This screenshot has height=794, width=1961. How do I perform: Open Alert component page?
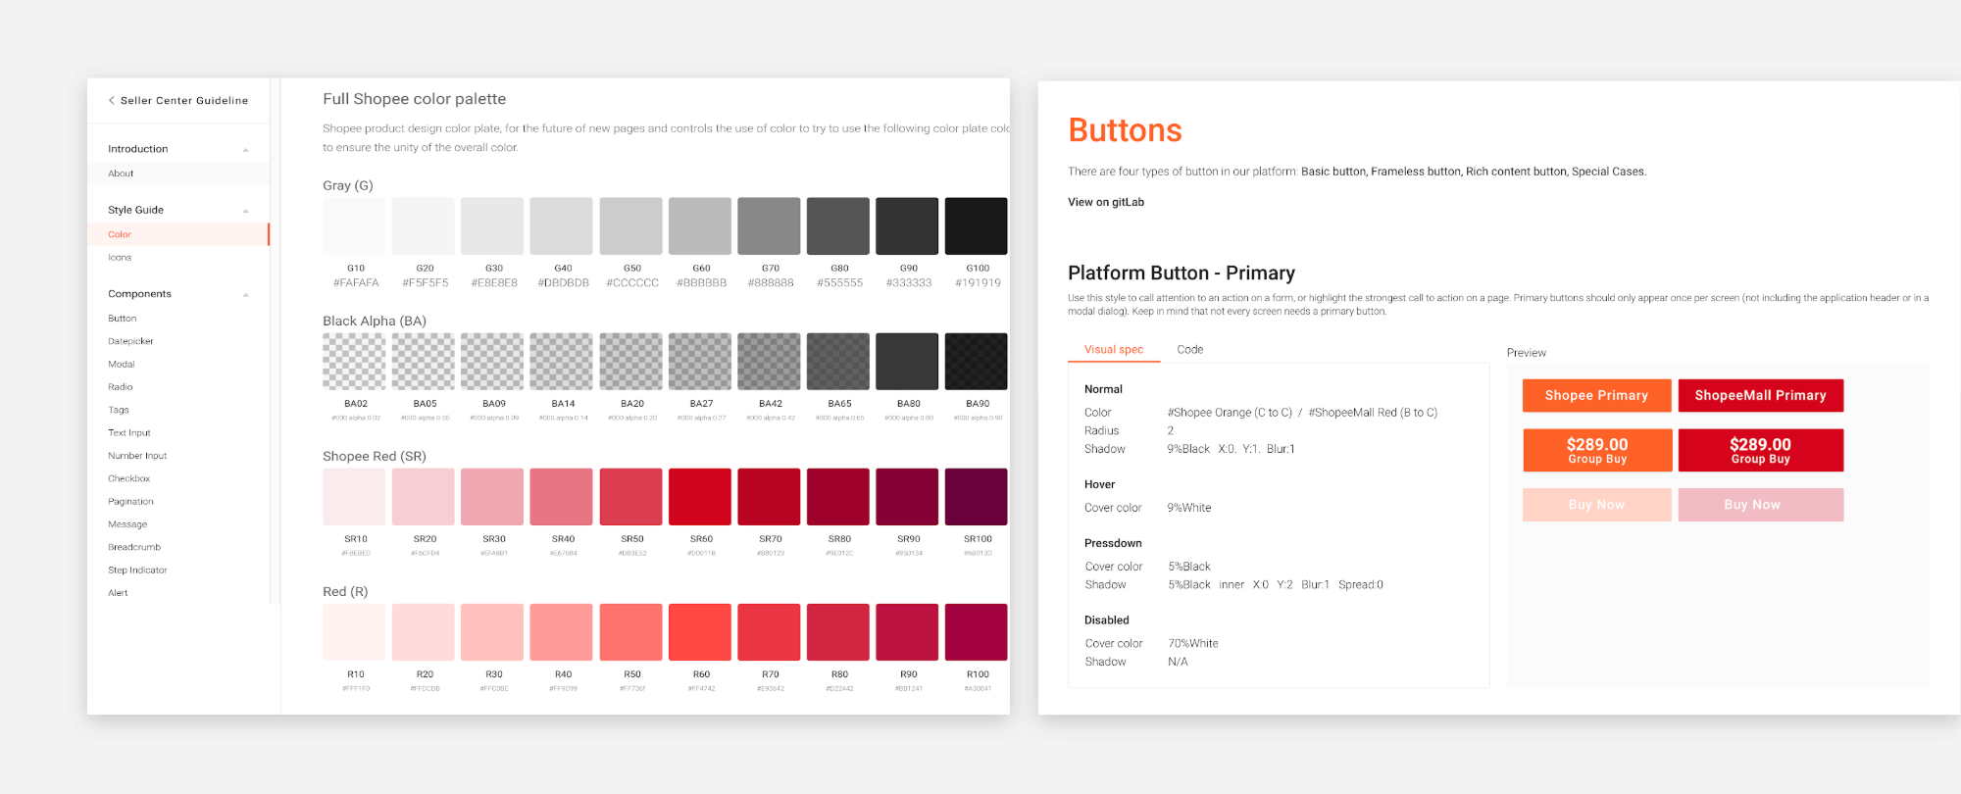[x=118, y=593]
